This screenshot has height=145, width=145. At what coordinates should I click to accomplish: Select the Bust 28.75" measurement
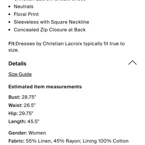point(22,97)
